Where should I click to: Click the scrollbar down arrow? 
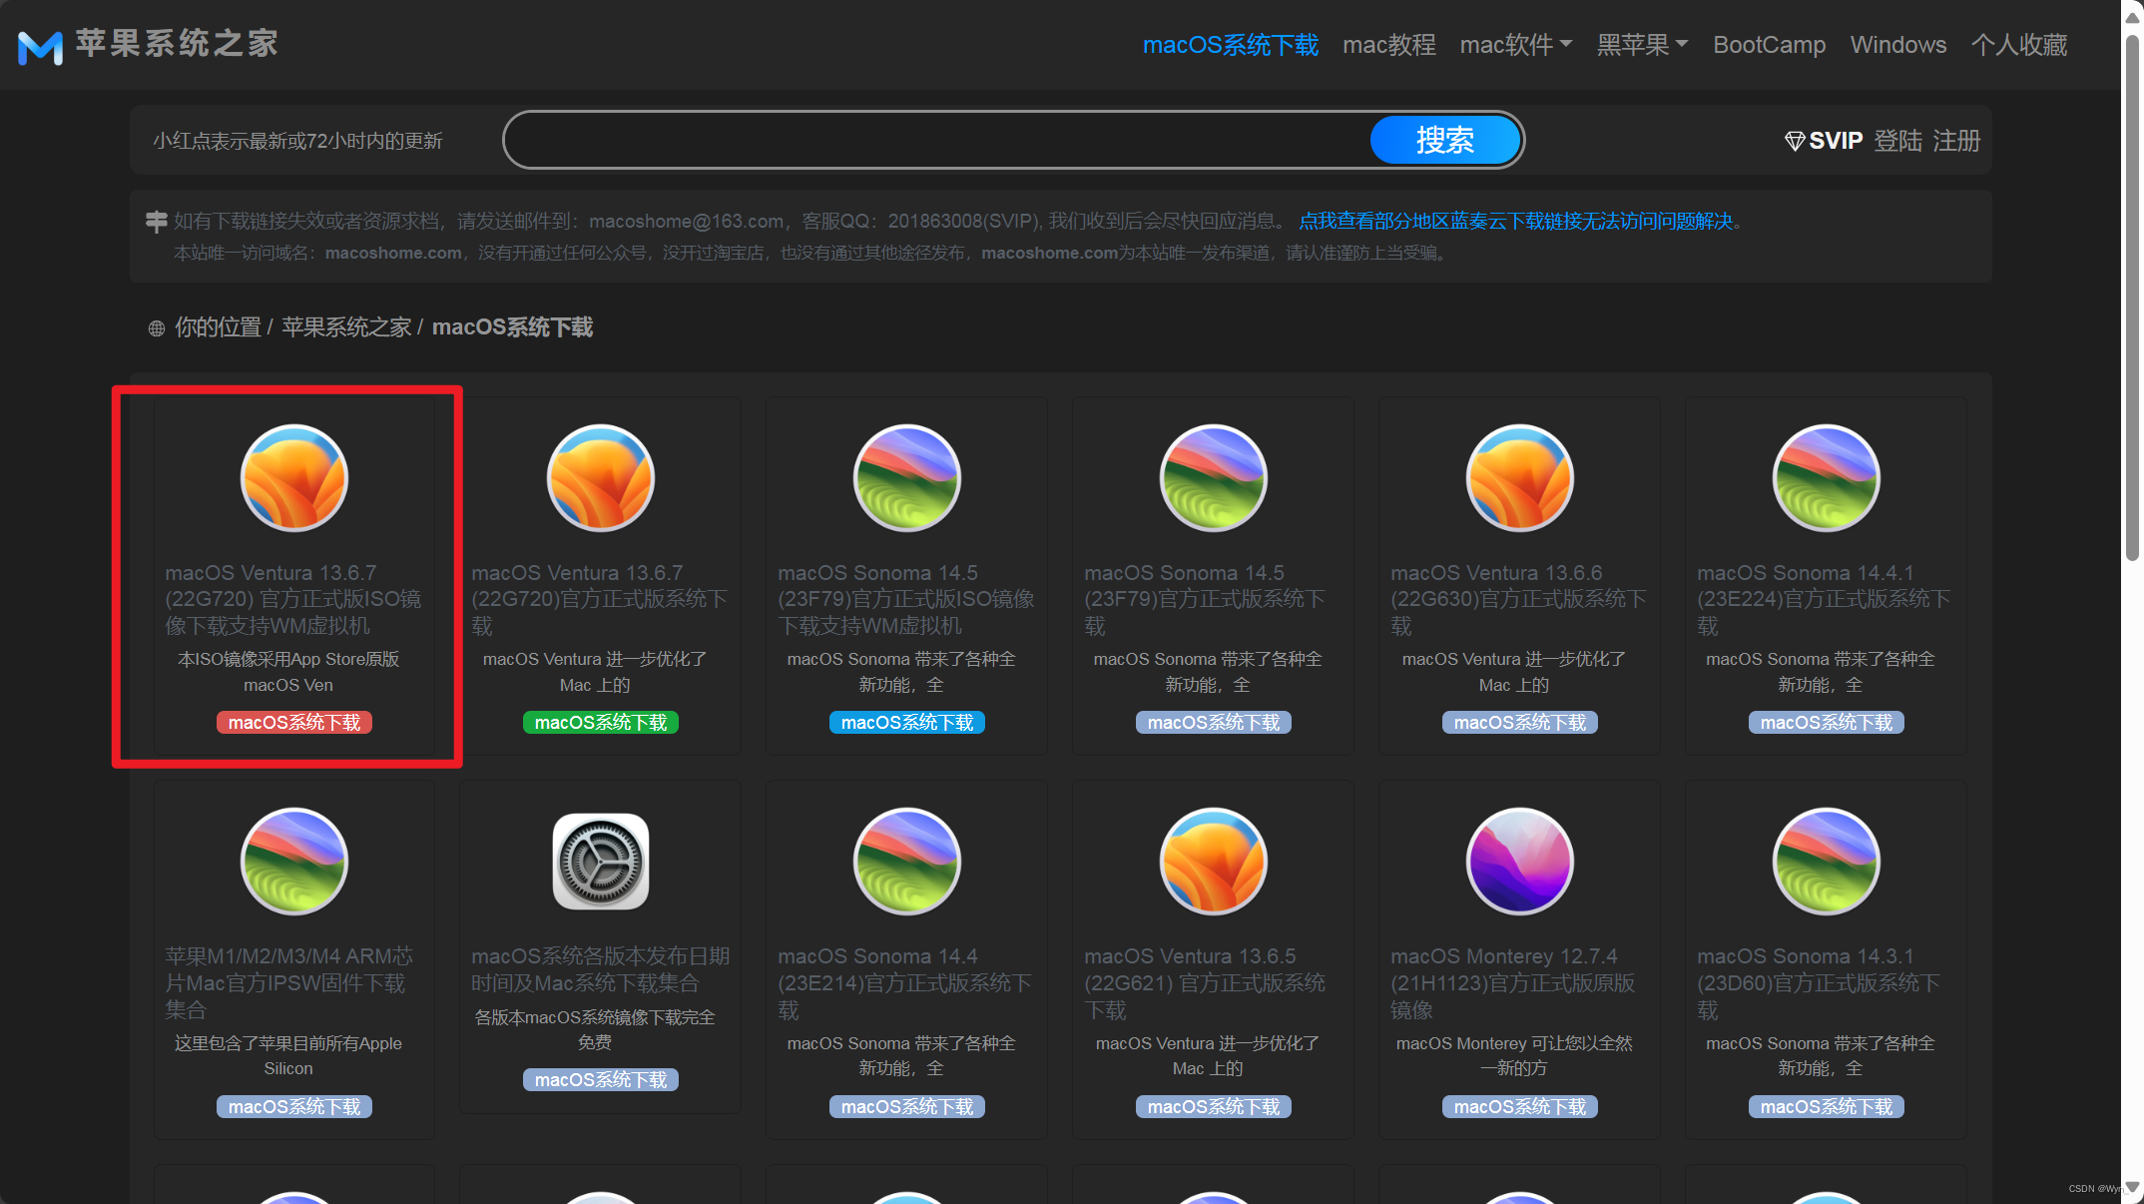tap(2133, 1188)
